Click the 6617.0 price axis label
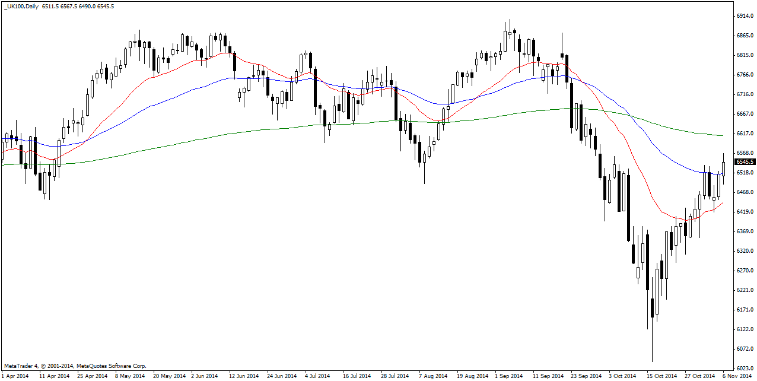Viewport: 757px width, 381px height. pos(745,134)
